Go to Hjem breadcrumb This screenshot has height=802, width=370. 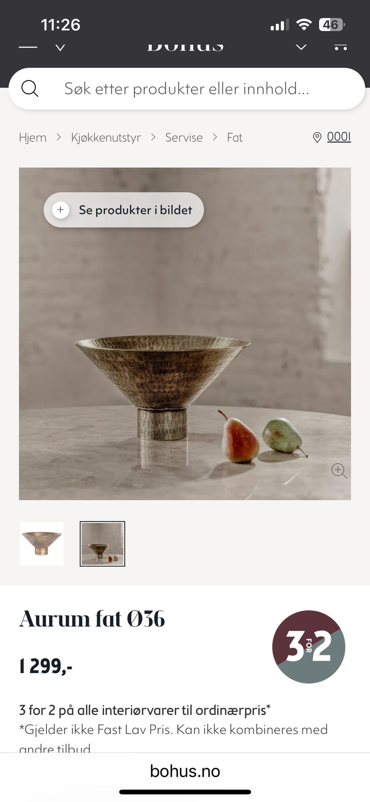33,137
